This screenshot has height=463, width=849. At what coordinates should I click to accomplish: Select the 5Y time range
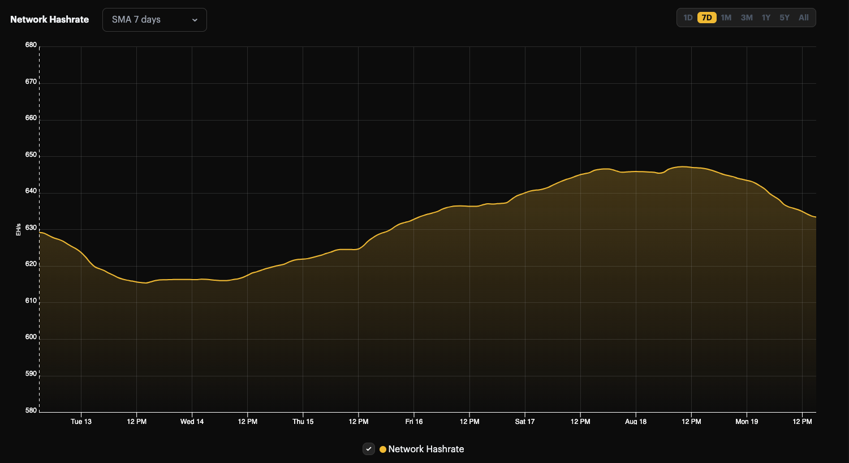[785, 18]
